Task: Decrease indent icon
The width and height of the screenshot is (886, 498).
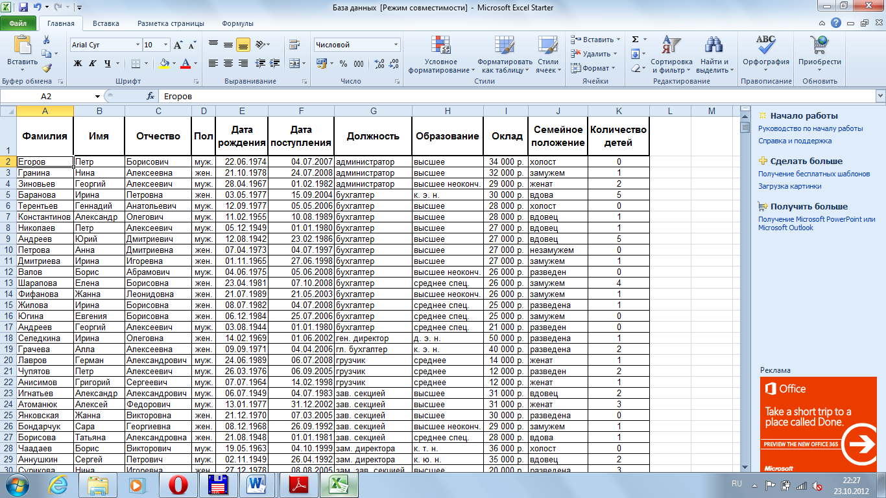Action: (x=260, y=64)
